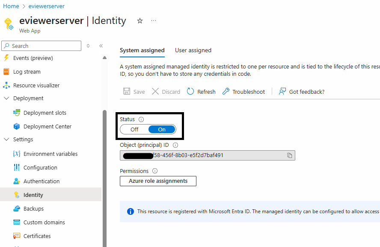
Task: Collapse the Deployment section in sidebar
Action: point(6,98)
